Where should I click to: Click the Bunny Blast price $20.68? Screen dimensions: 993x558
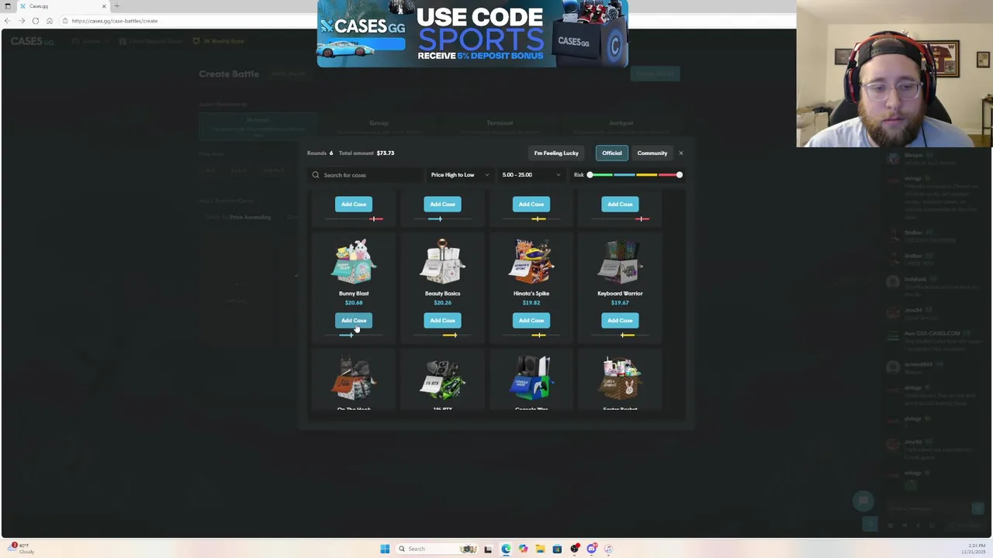click(354, 303)
